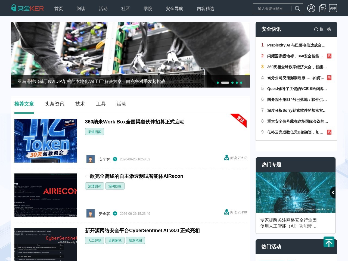The width and height of the screenshot is (348, 261).
Task: Click 安全客 avatar on 360纳米Work Box article
Action: click(x=91, y=159)
